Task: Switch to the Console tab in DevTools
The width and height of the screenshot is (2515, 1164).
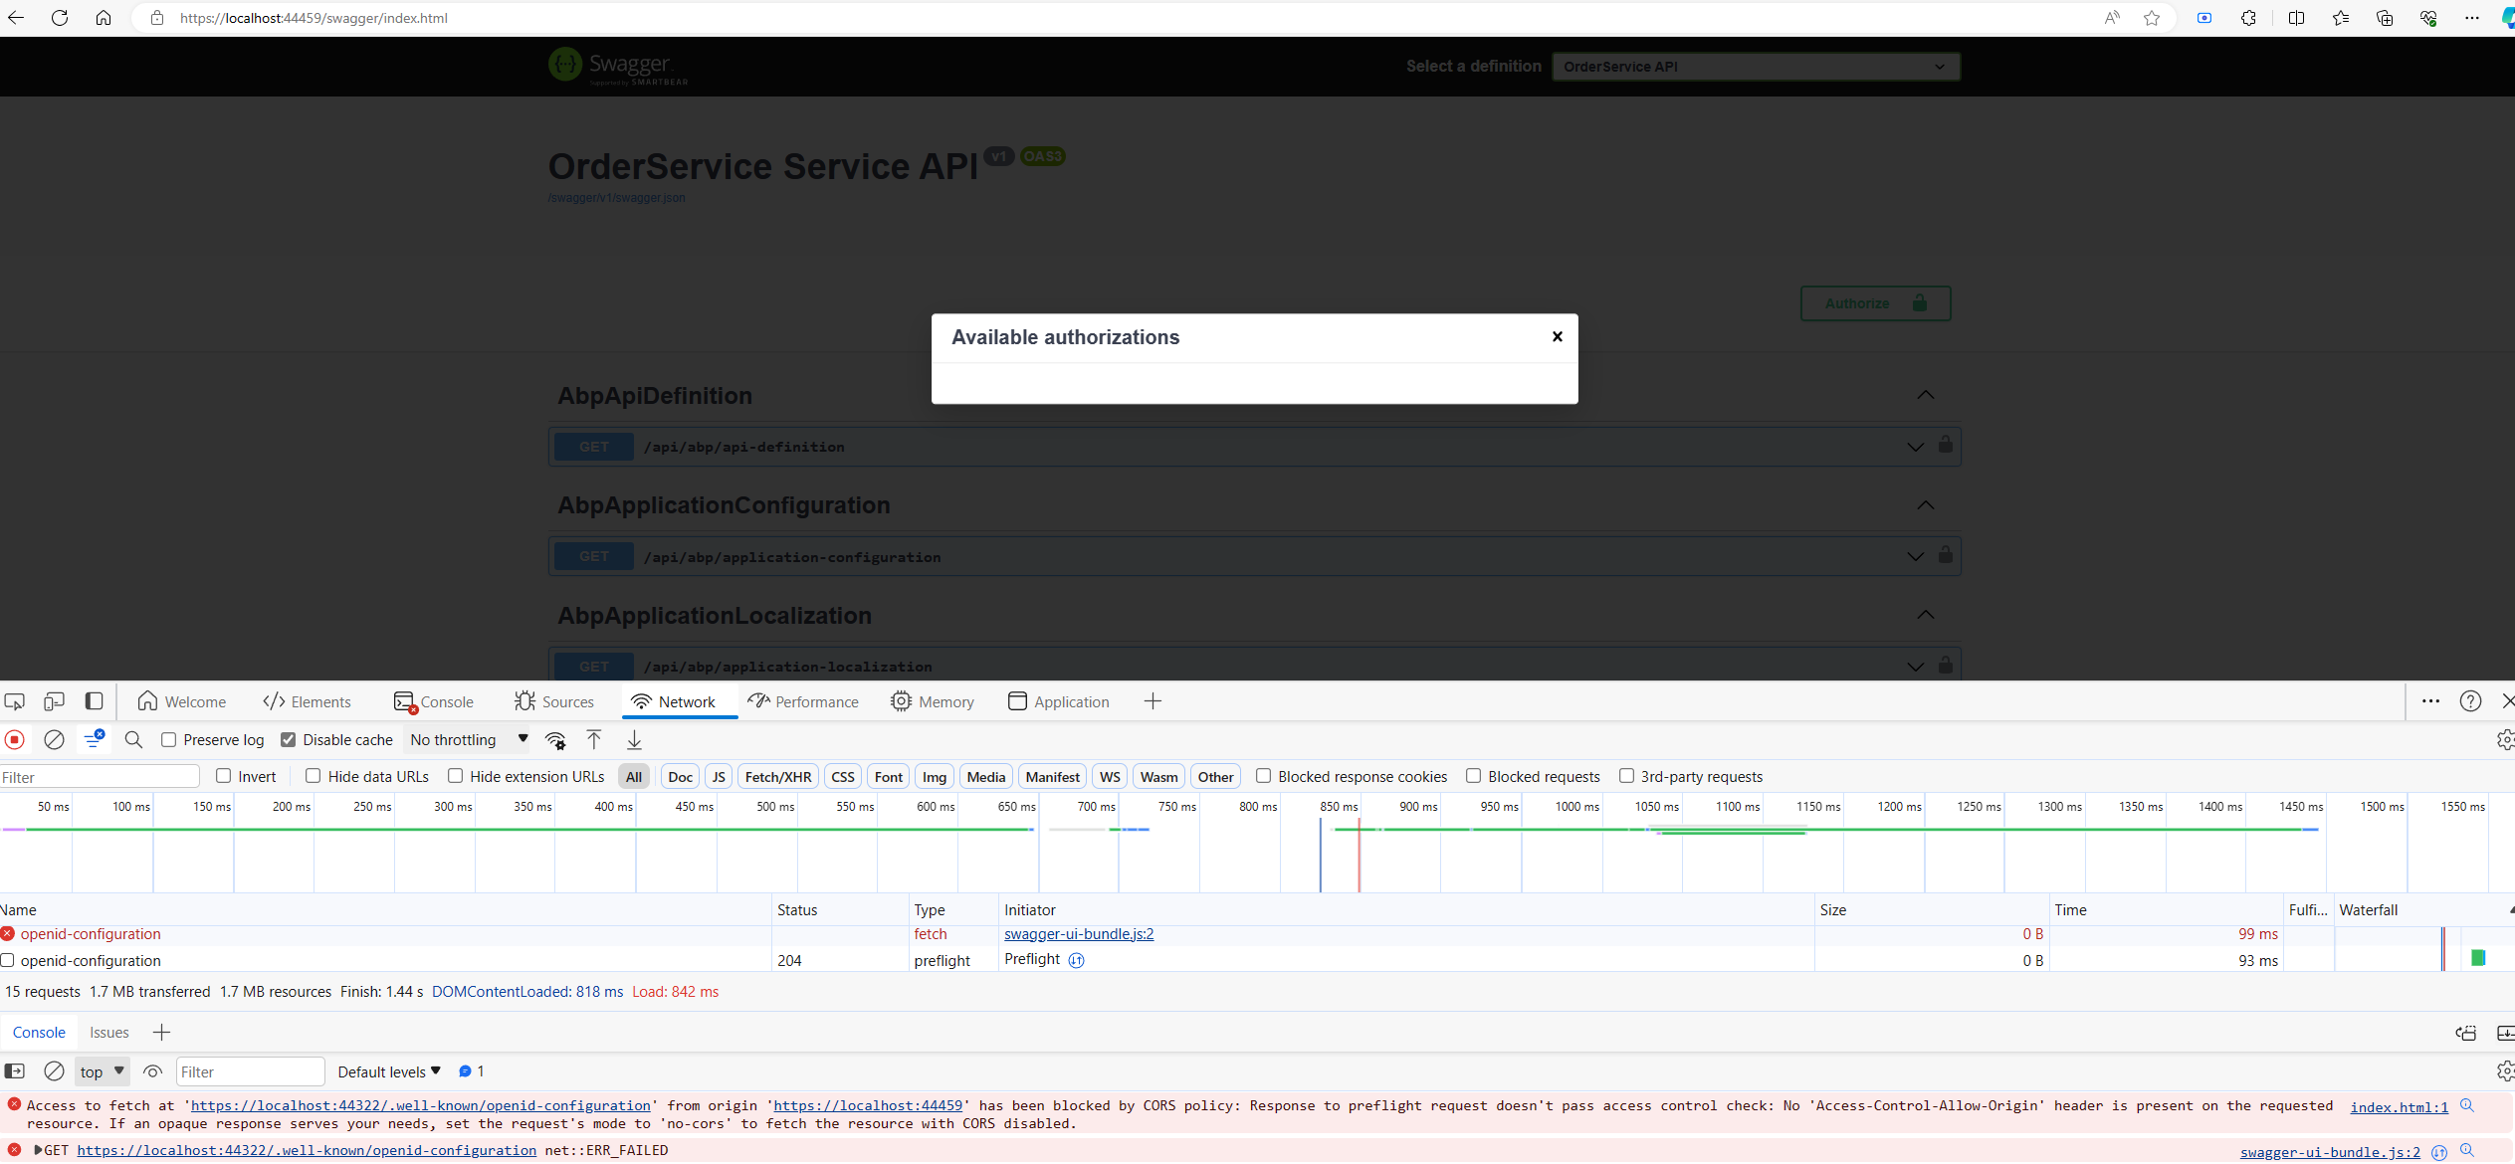Action: coord(446,700)
